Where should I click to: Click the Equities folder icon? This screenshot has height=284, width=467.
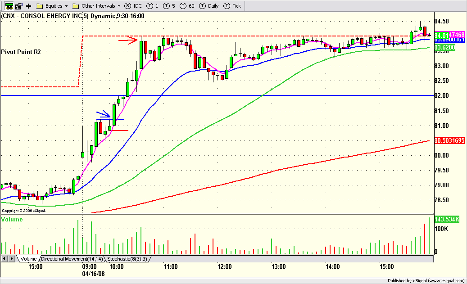(x=39, y=6)
